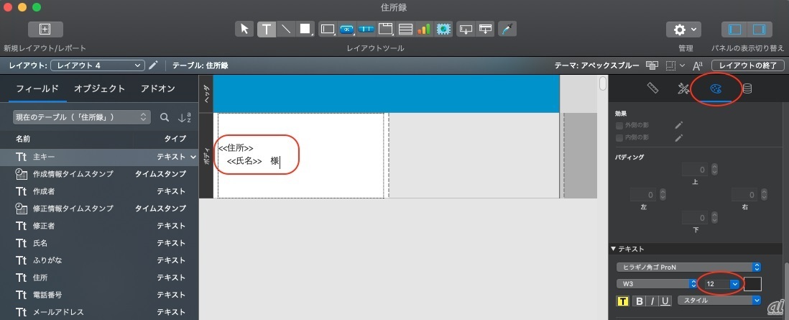Open the W3 font weight dropdown
This screenshot has width=789, height=320.
(x=656, y=284)
